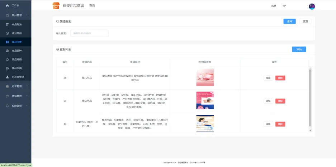Image resolution: width=336 pixels, height=167 pixels.
Task: Open the user avatar in top right
Action: 312,6
